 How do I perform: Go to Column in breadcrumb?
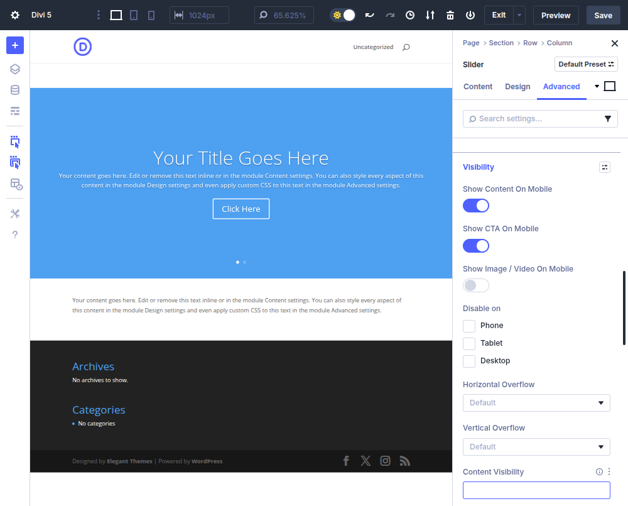(x=559, y=43)
